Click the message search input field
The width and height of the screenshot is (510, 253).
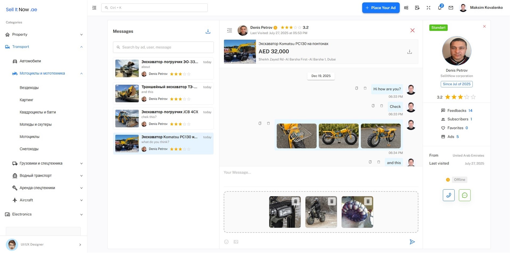click(163, 47)
